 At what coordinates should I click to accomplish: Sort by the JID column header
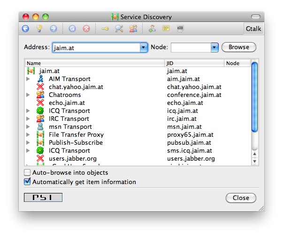point(194,63)
